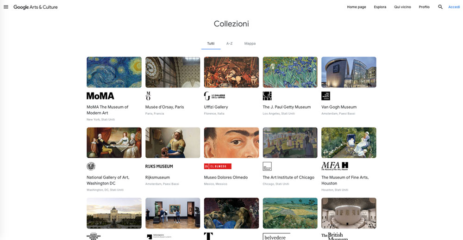Click the Mexico, Messico location text
Viewport: 463px width, 240px height.
tap(216, 184)
